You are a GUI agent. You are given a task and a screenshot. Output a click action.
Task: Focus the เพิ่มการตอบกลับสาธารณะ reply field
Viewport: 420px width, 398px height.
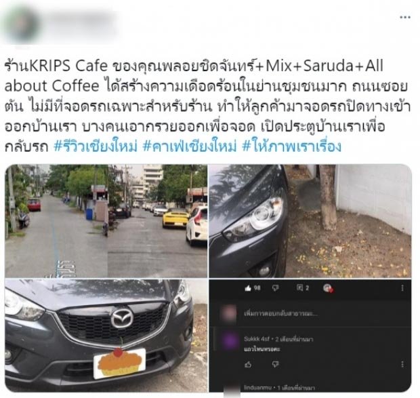(280, 313)
